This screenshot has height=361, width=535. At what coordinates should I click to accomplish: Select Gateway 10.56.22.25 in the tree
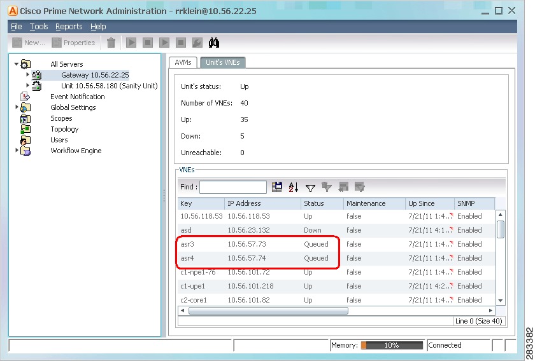[x=95, y=75]
